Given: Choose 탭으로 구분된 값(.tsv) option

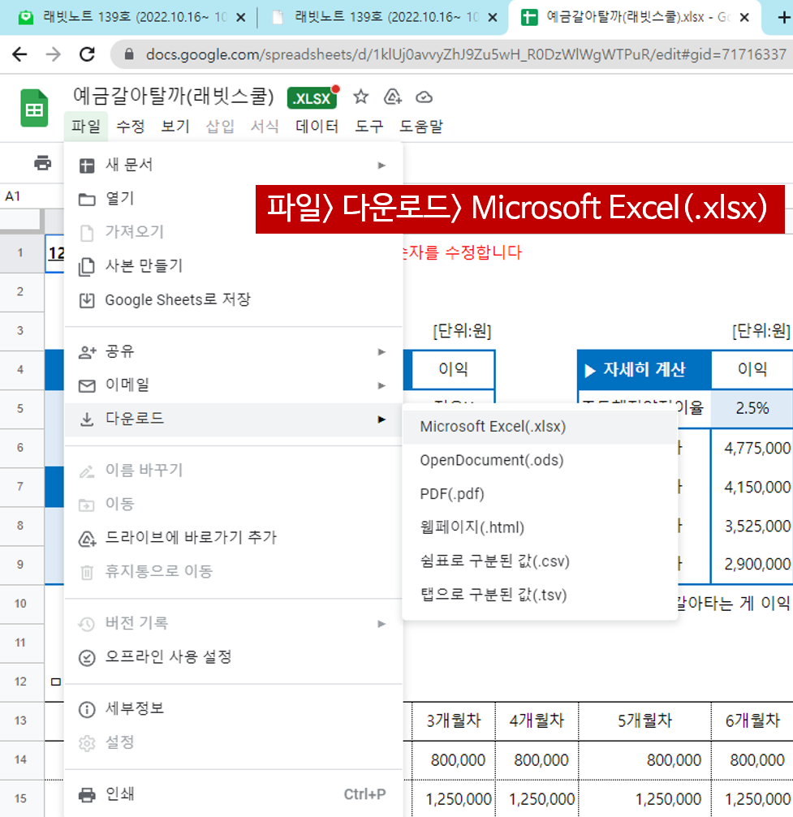Looking at the screenshot, I should [x=540, y=595].
